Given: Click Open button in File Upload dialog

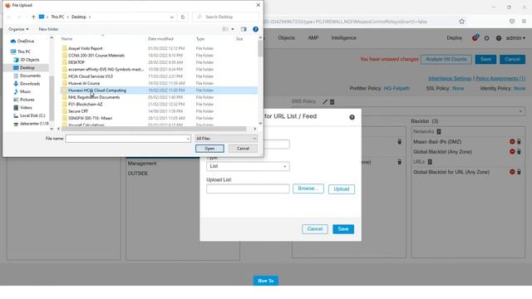Looking at the screenshot, I should (x=209, y=149).
